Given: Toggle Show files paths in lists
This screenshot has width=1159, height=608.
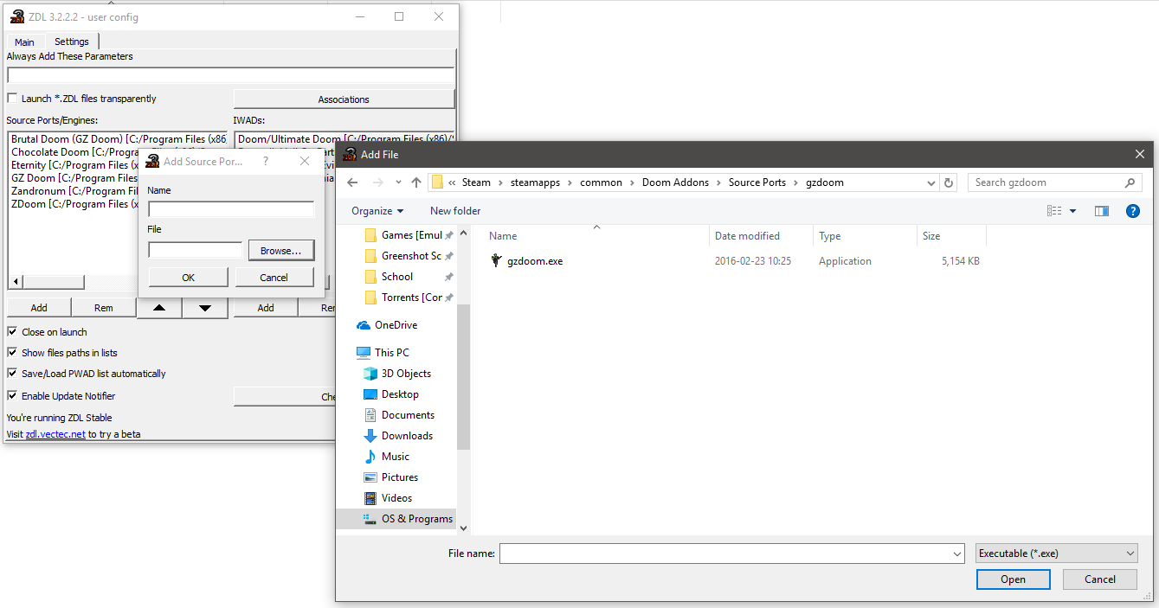Looking at the screenshot, I should click(x=12, y=353).
